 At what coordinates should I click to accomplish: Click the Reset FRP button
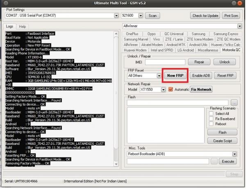225,76
